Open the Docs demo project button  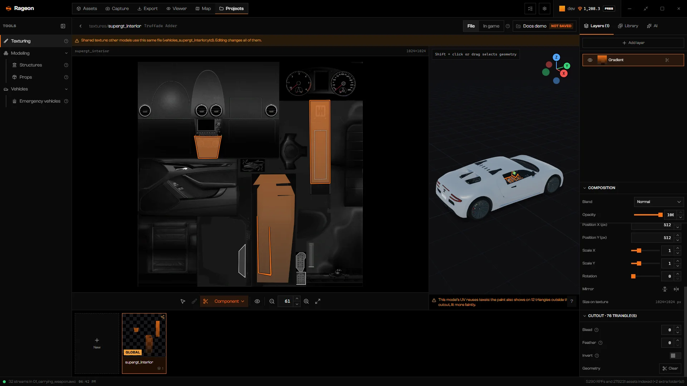tap(545, 26)
